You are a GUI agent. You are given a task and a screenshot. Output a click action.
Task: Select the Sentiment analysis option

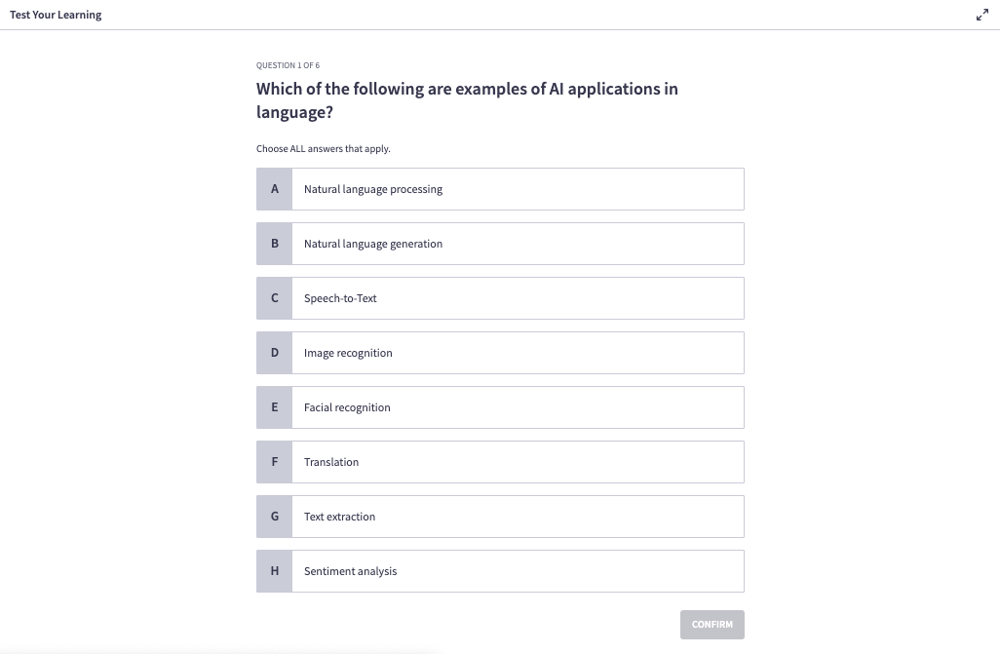500,571
